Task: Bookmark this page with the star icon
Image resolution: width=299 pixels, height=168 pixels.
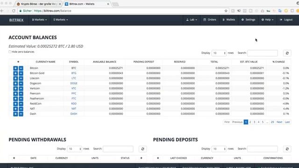Action: [x=226, y=11]
